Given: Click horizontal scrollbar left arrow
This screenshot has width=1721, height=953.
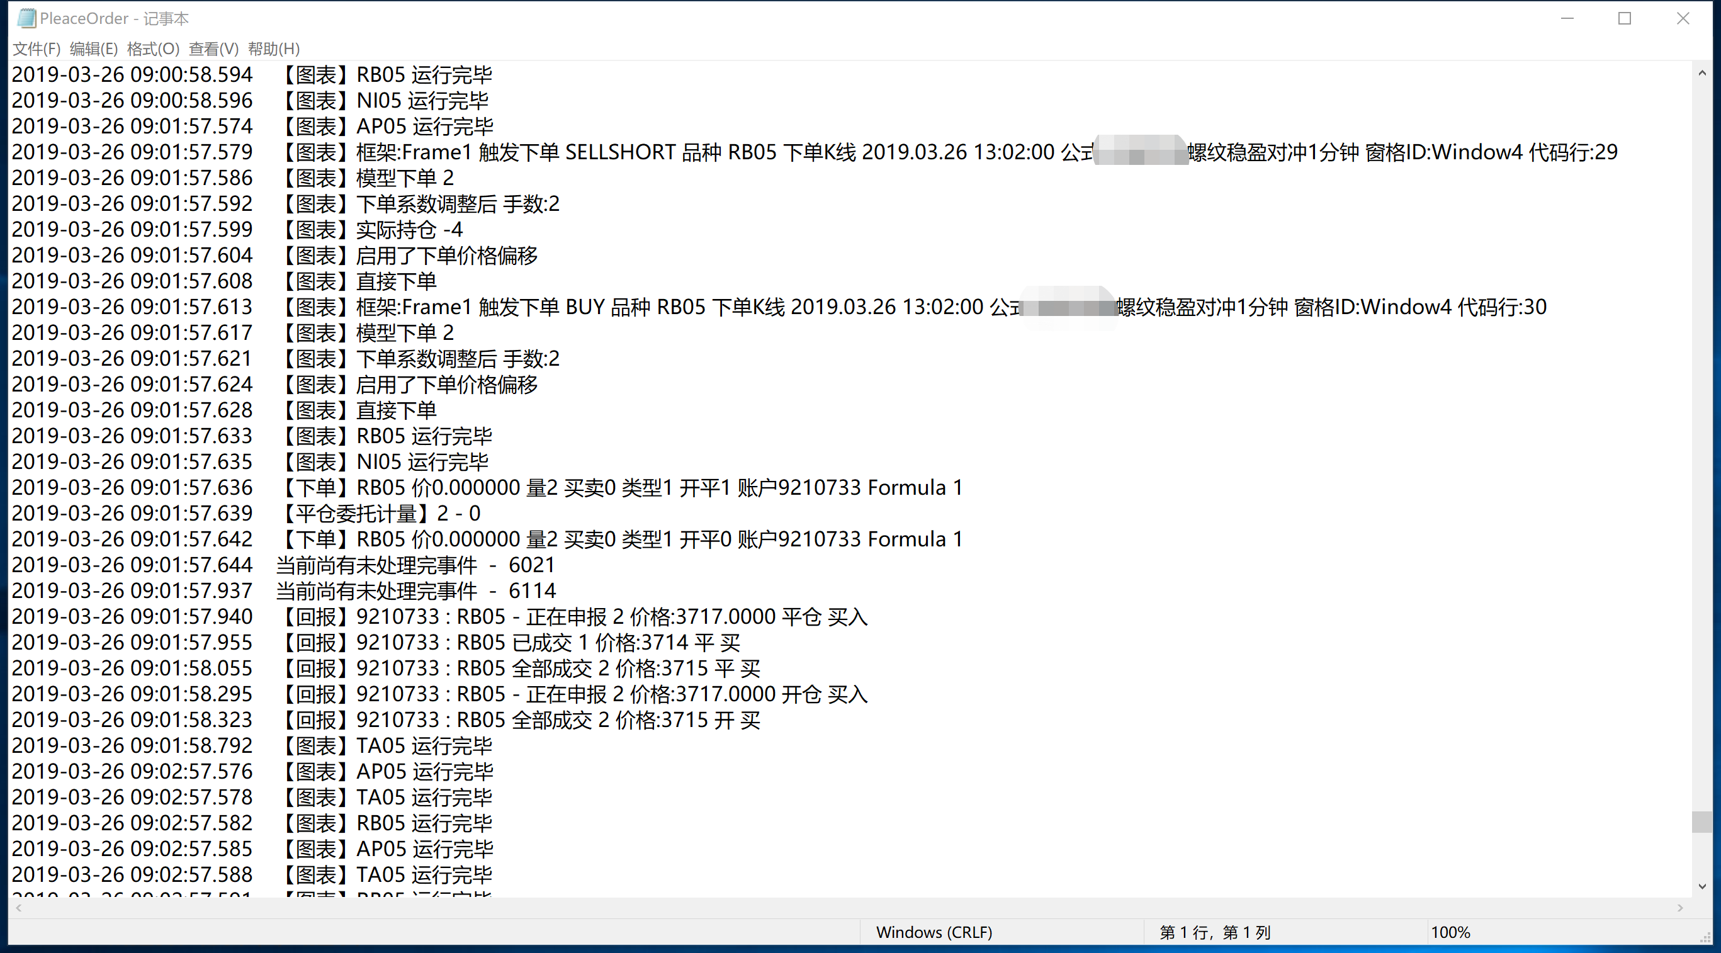Looking at the screenshot, I should 19,908.
